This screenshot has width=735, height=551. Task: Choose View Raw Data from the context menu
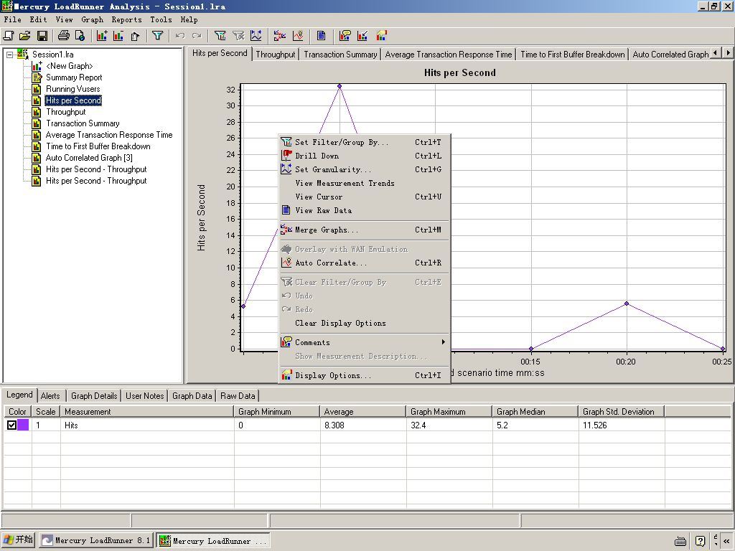(365, 210)
